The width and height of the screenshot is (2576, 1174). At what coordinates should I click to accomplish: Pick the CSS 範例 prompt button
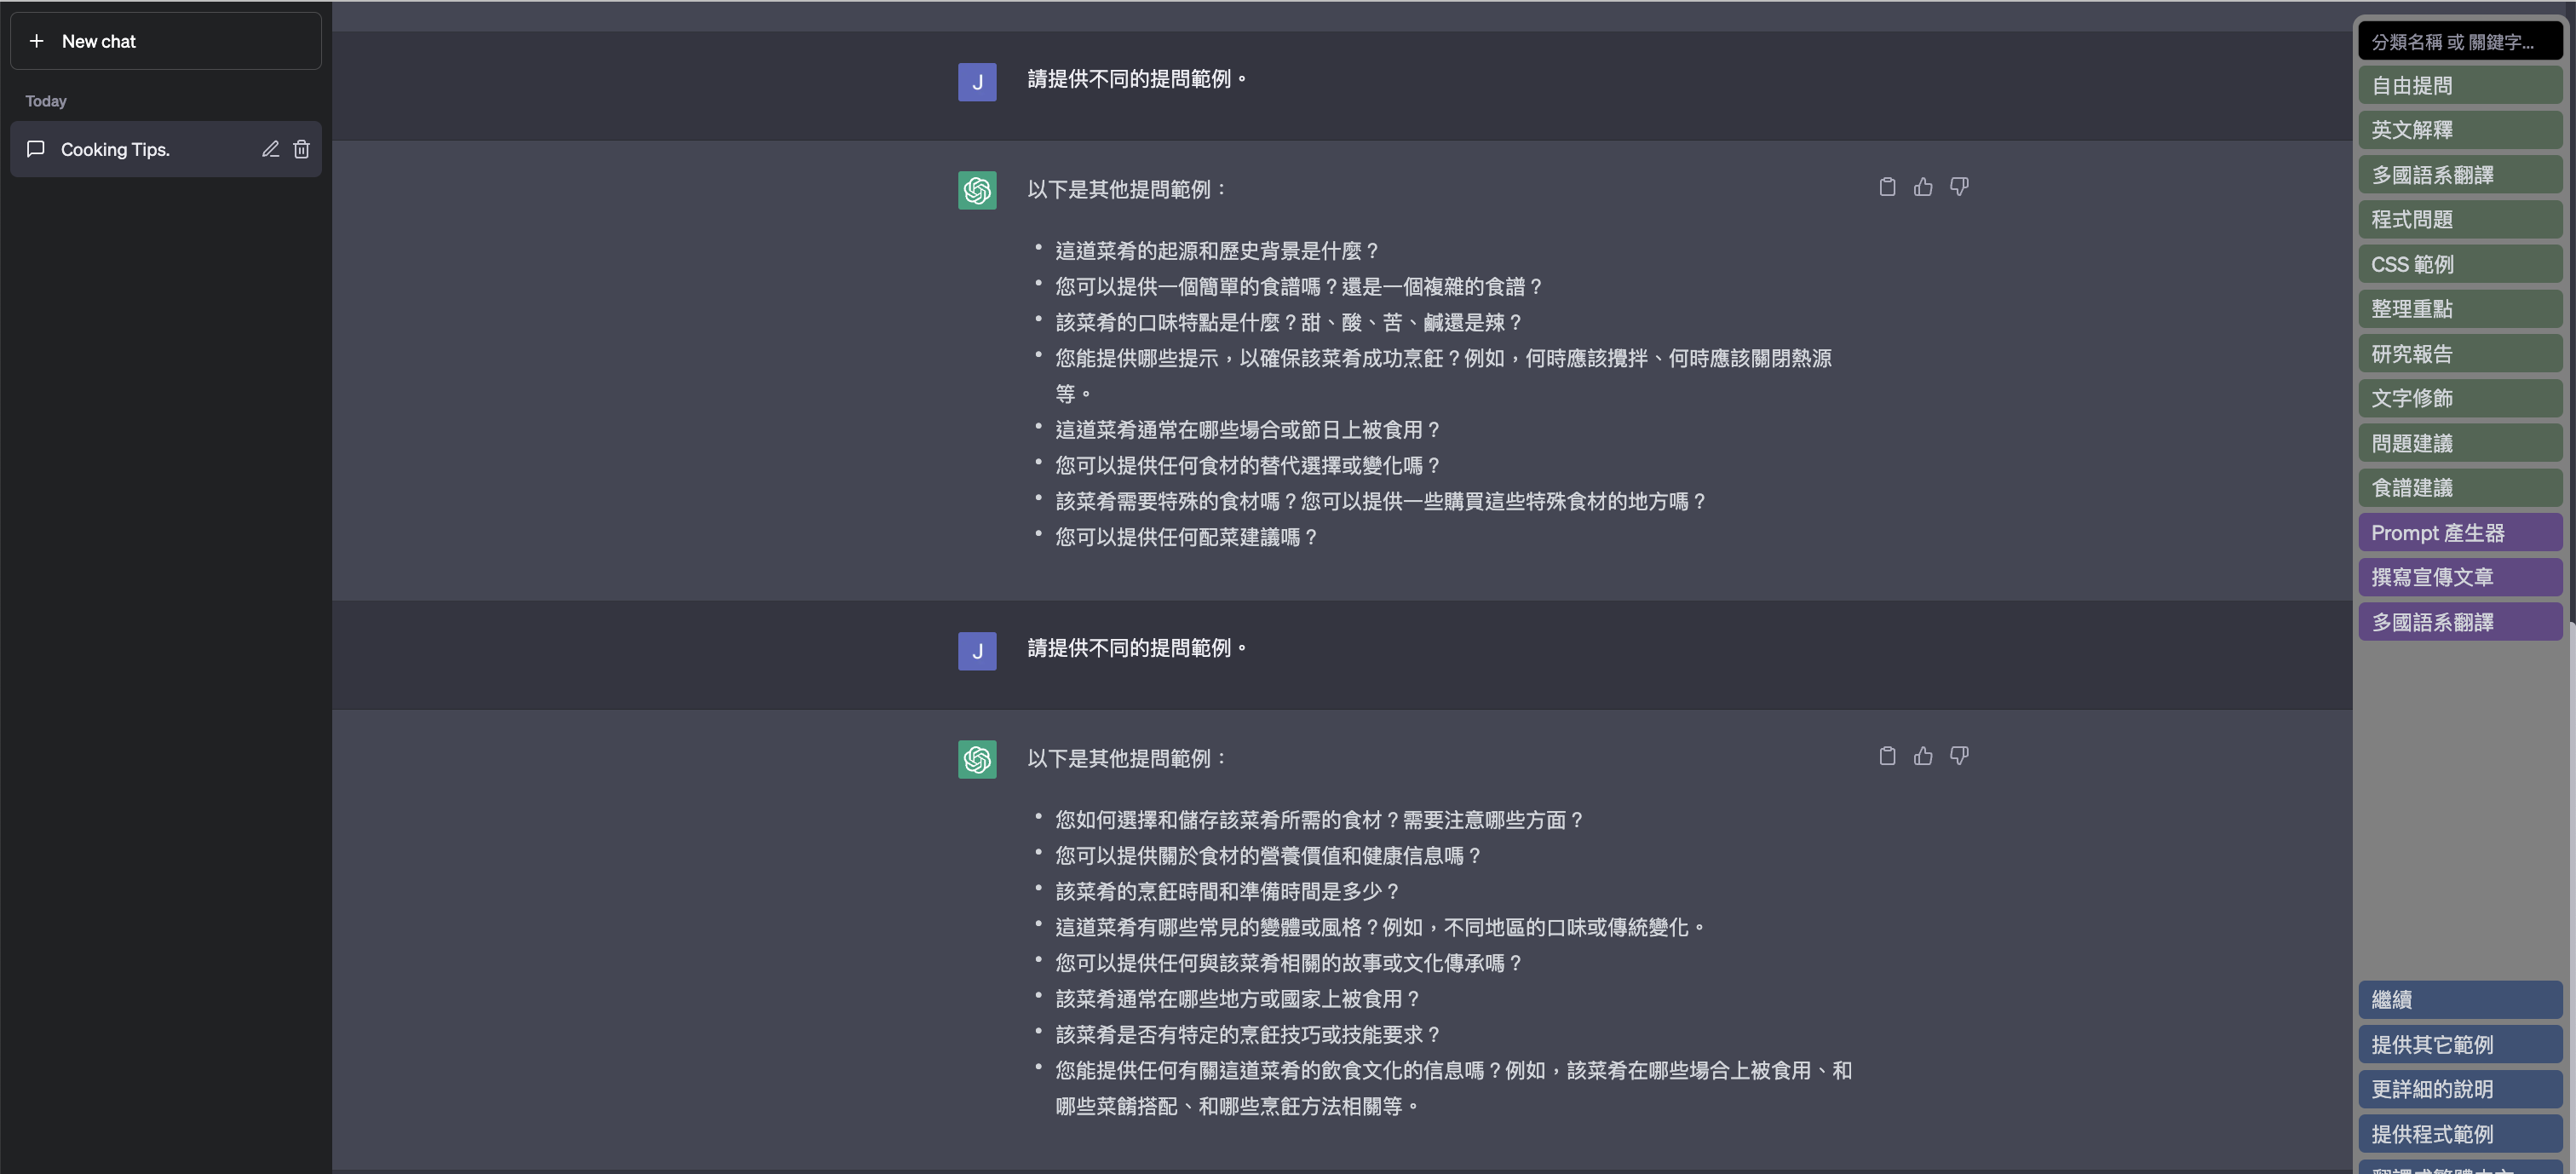[2459, 265]
